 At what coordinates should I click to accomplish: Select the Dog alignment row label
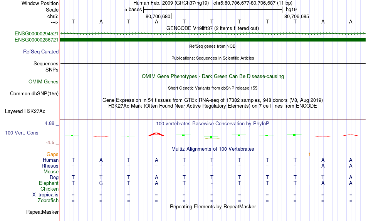point(54,178)
